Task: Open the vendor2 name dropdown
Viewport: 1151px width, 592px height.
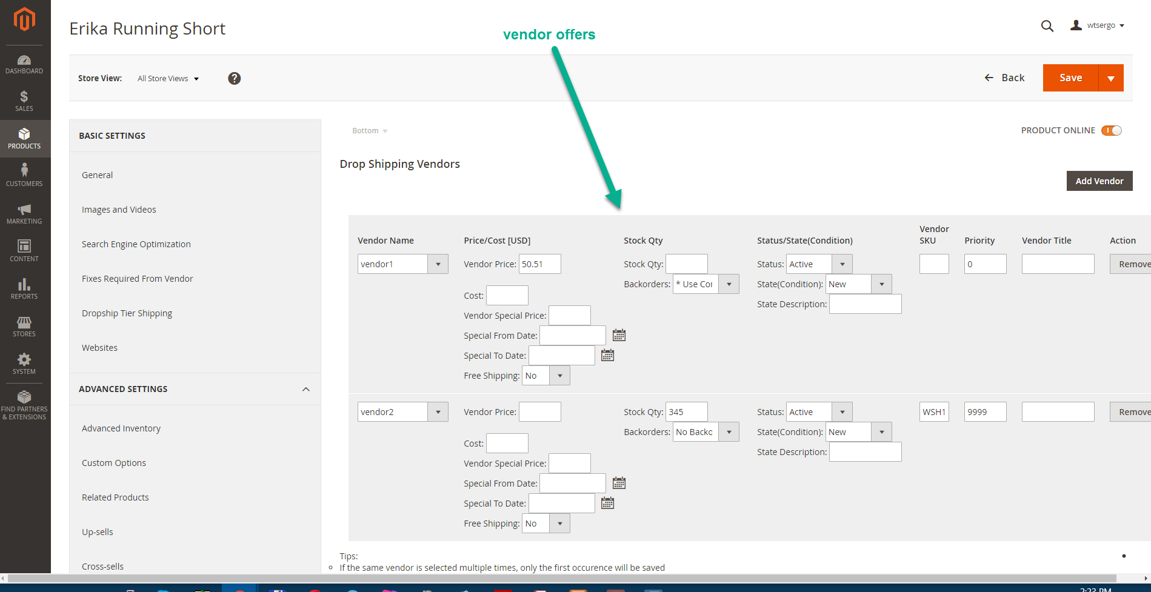Action: coord(403,412)
